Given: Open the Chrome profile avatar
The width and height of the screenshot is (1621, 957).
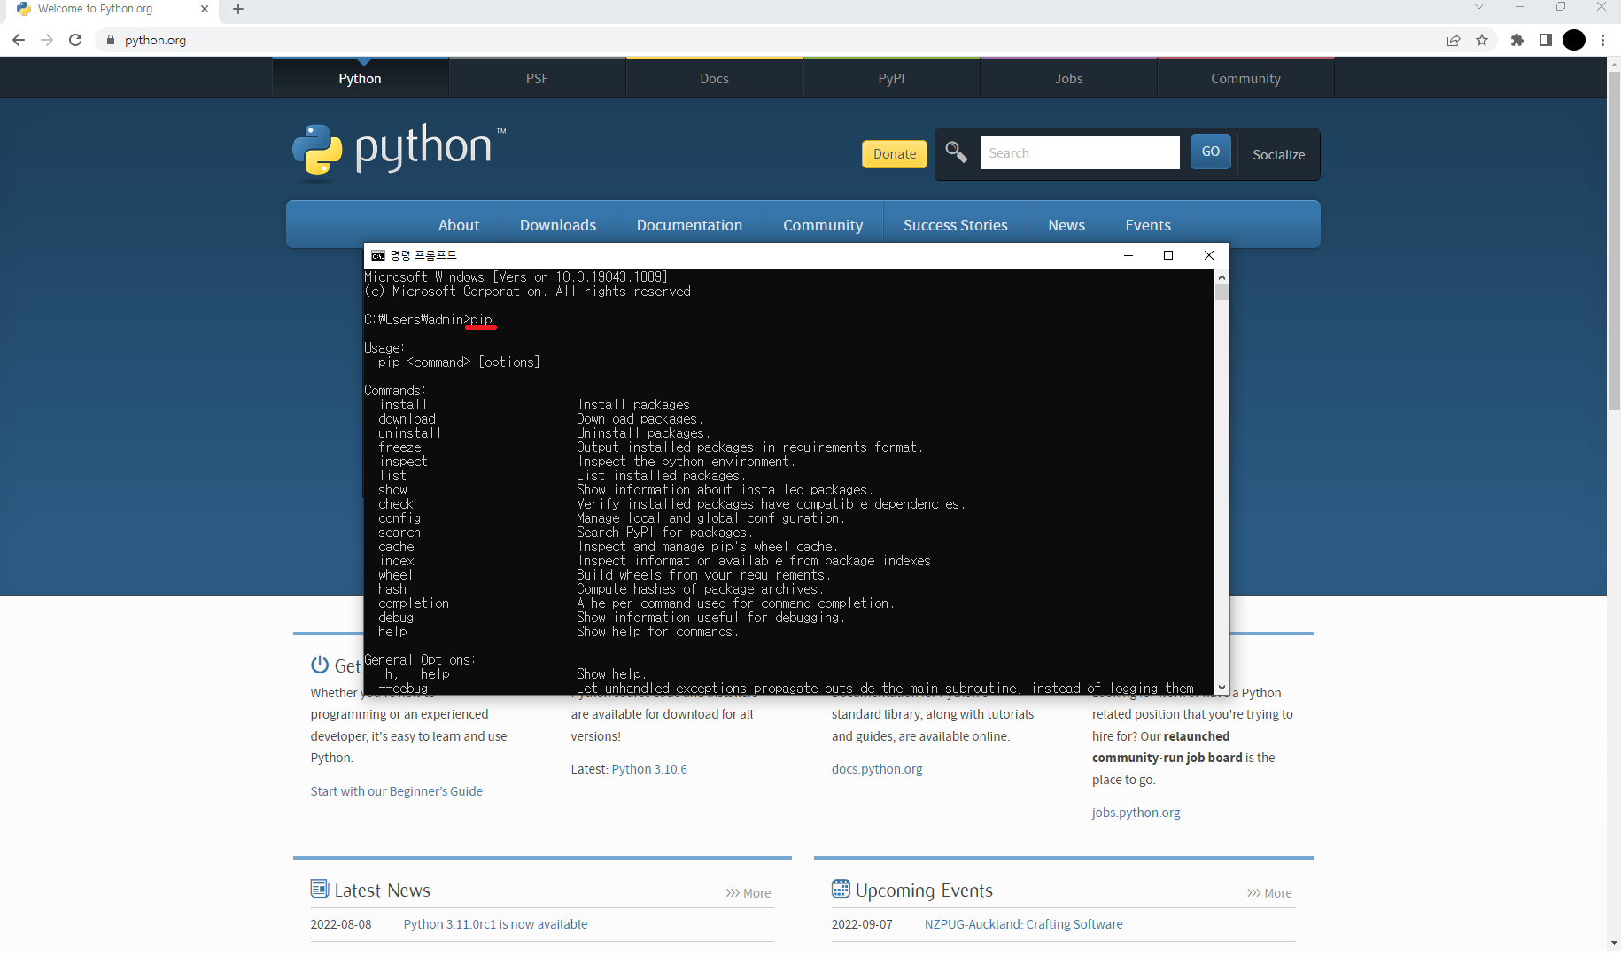Looking at the screenshot, I should click(1574, 40).
